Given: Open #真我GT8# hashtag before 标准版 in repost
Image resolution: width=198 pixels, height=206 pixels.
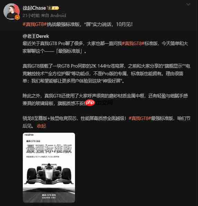Looking at the screenshot, I should pyautogui.click(x=133, y=43).
